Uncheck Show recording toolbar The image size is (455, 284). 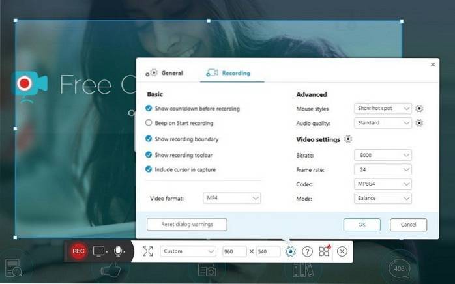pos(149,154)
